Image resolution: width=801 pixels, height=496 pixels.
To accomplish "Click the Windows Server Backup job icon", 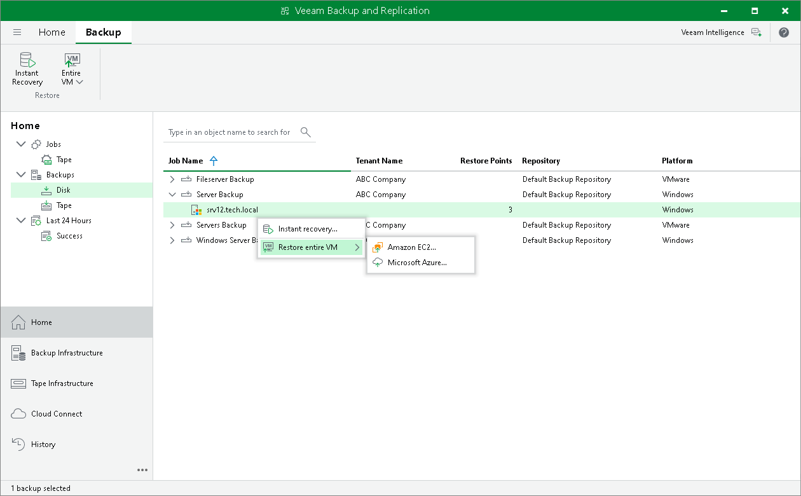I will pyautogui.click(x=186, y=240).
